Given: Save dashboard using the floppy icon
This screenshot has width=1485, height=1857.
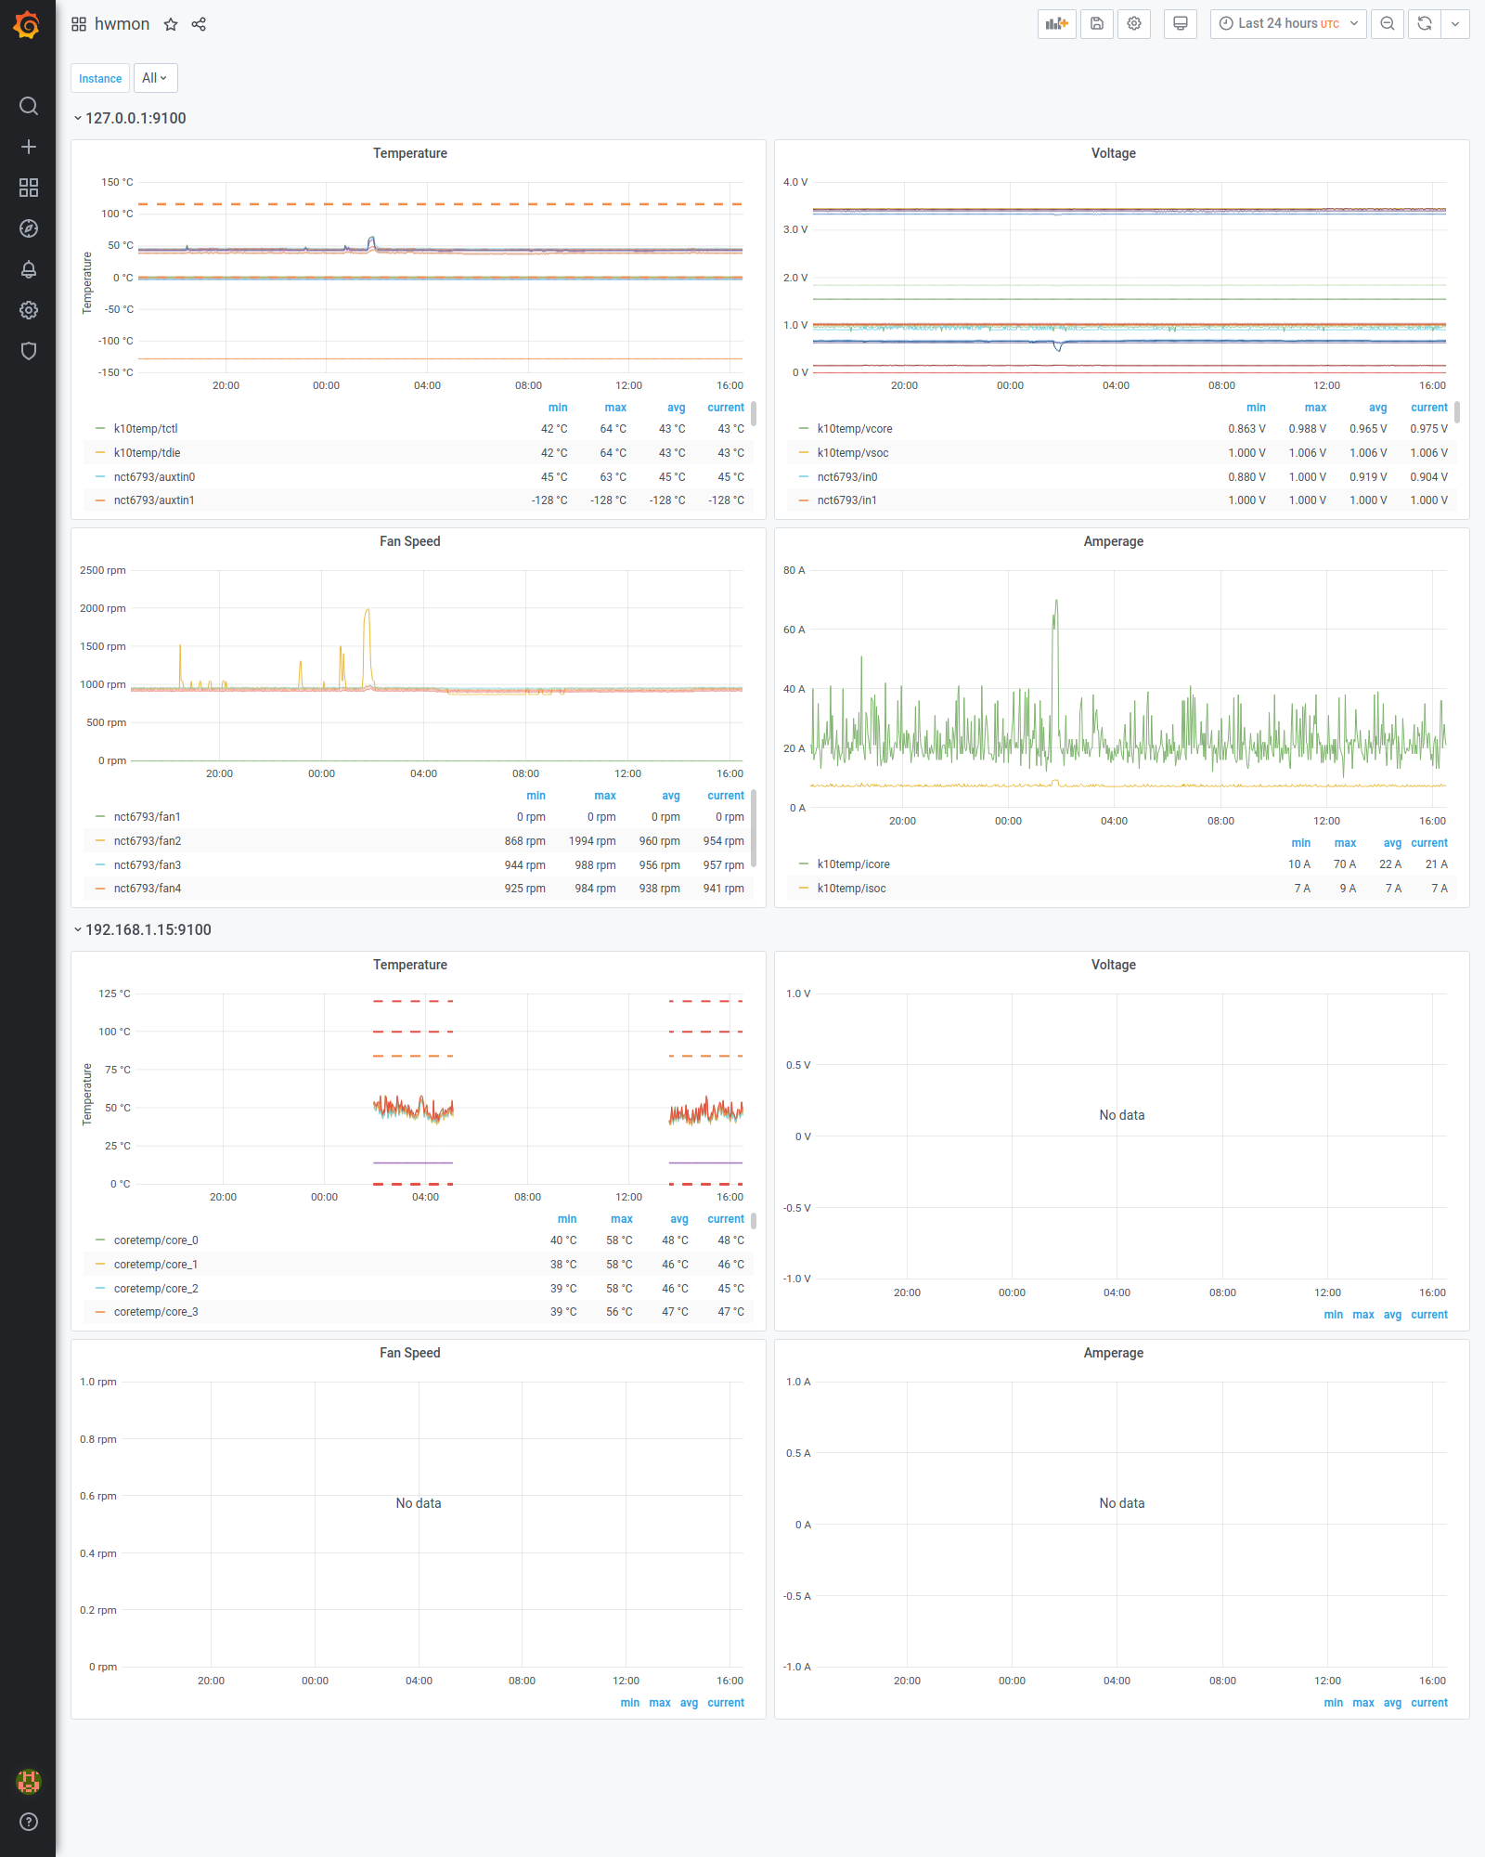Looking at the screenshot, I should pos(1097,24).
